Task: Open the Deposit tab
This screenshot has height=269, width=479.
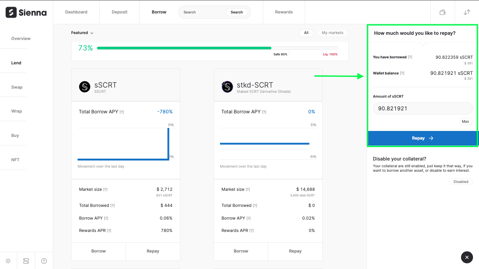Action: 120,12
